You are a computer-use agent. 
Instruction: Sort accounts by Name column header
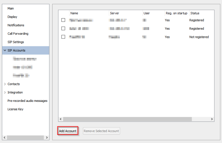89,13
